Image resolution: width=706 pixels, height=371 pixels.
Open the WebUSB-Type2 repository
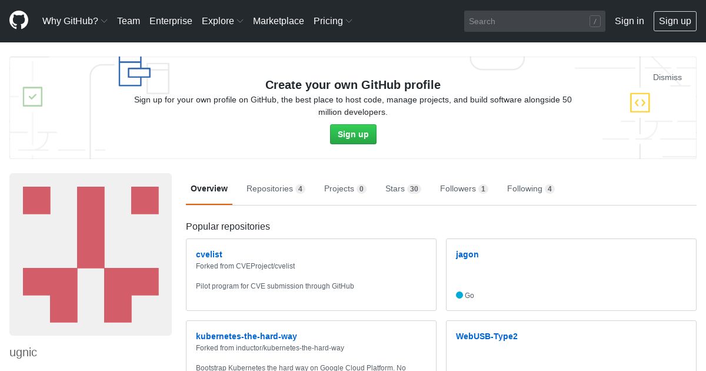[x=487, y=336]
